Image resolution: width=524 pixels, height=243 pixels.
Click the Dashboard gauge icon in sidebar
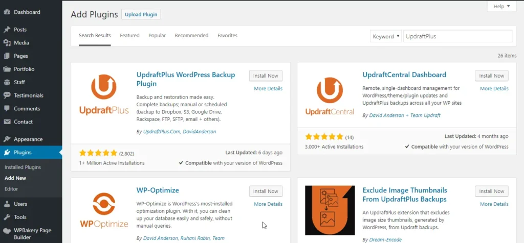pyautogui.click(x=7, y=12)
